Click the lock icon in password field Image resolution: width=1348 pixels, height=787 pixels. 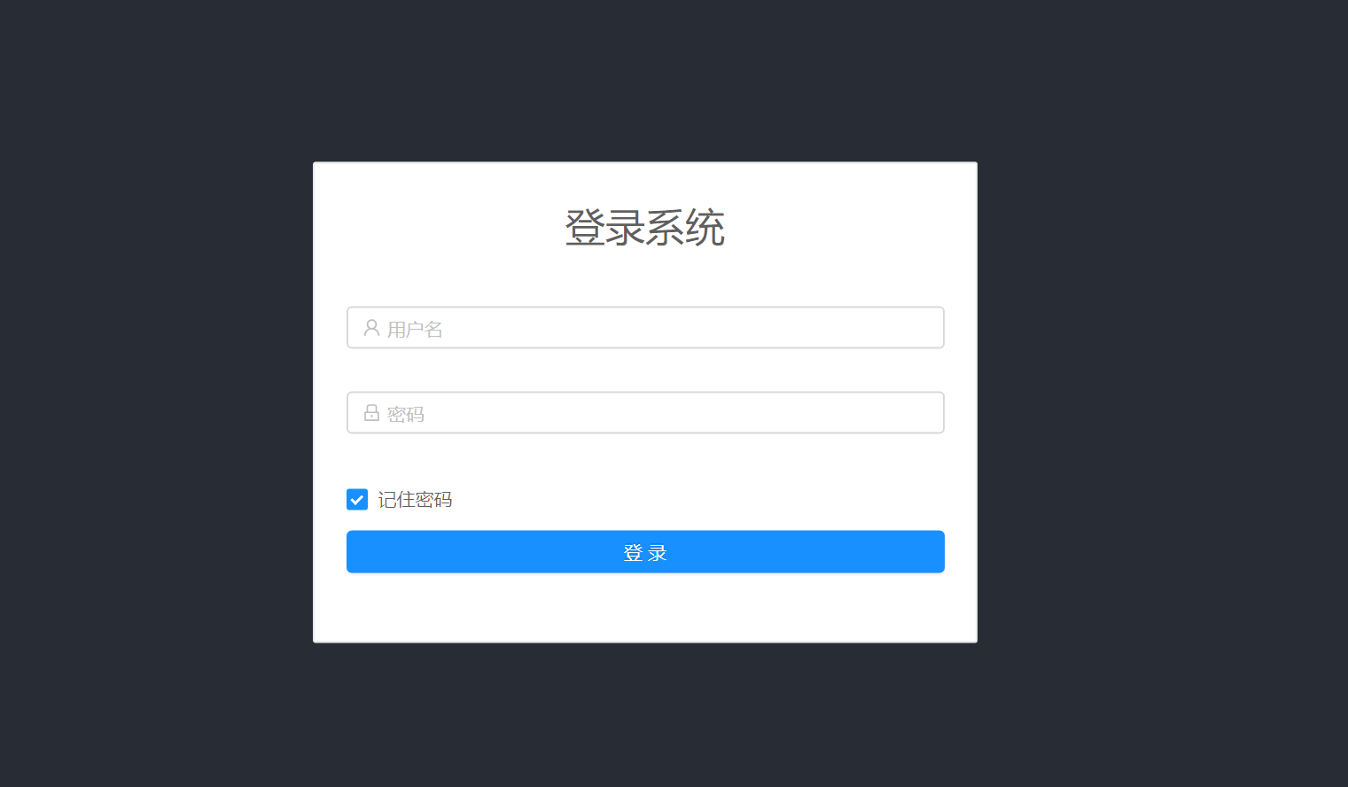tap(371, 413)
